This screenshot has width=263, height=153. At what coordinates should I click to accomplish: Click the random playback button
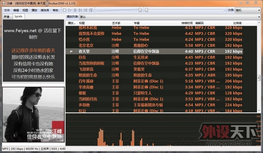coord(91,10)
